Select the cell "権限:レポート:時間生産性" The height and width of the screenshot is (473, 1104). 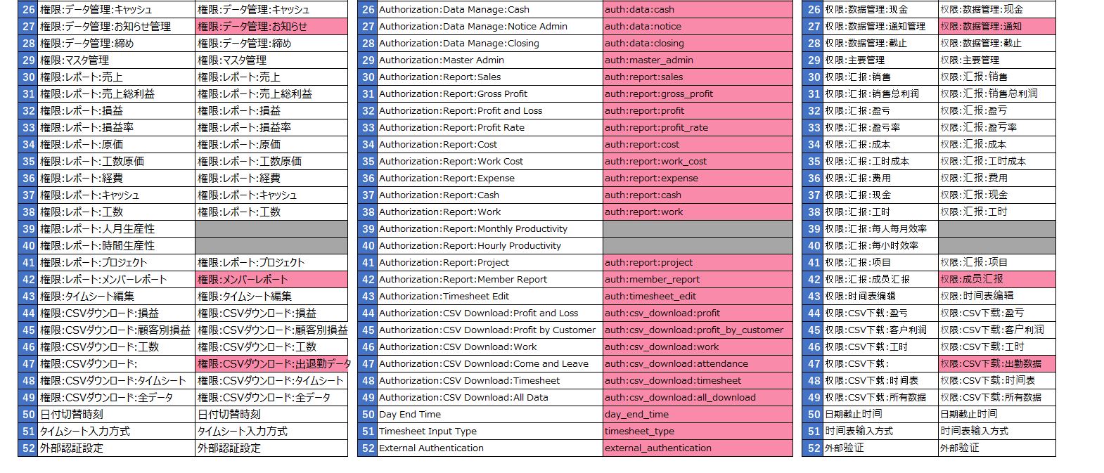click(x=116, y=246)
